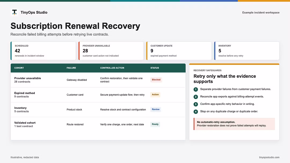Open the Customer Update 9 card
Screen dimensions: 290x163
(x=179, y=51)
